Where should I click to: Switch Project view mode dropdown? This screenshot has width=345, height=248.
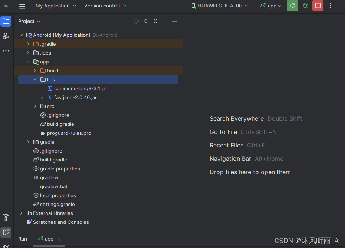(29, 22)
